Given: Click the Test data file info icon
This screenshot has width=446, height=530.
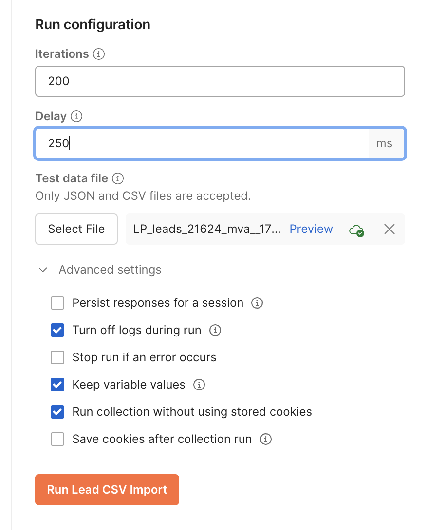Looking at the screenshot, I should pos(118,178).
